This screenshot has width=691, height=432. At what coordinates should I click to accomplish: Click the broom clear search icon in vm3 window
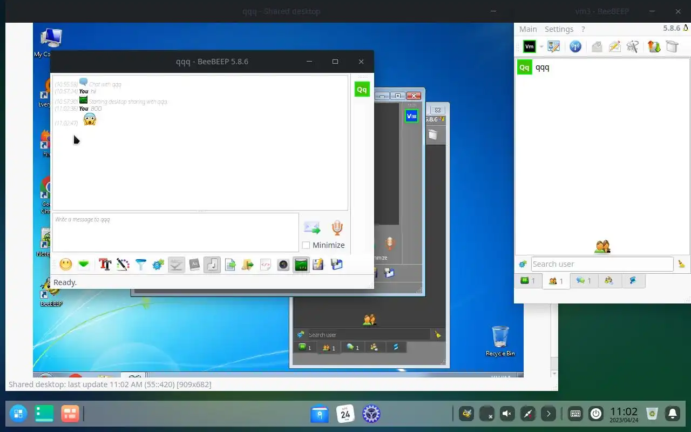coord(681,264)
